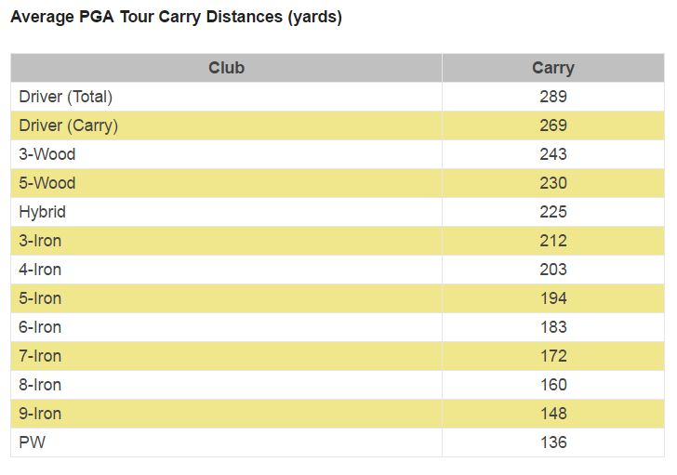
Task: Click the Carry column header
Action: click(x=552, y=68)
